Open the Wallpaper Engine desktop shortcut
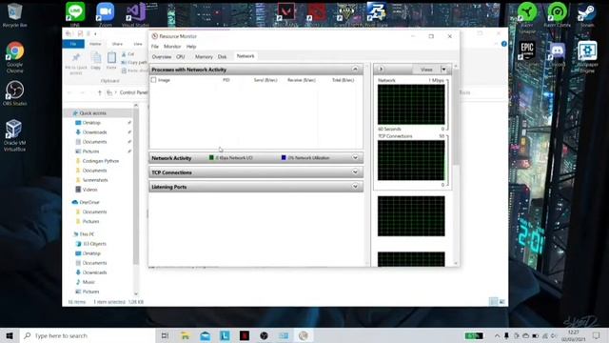 click(587, 57)
